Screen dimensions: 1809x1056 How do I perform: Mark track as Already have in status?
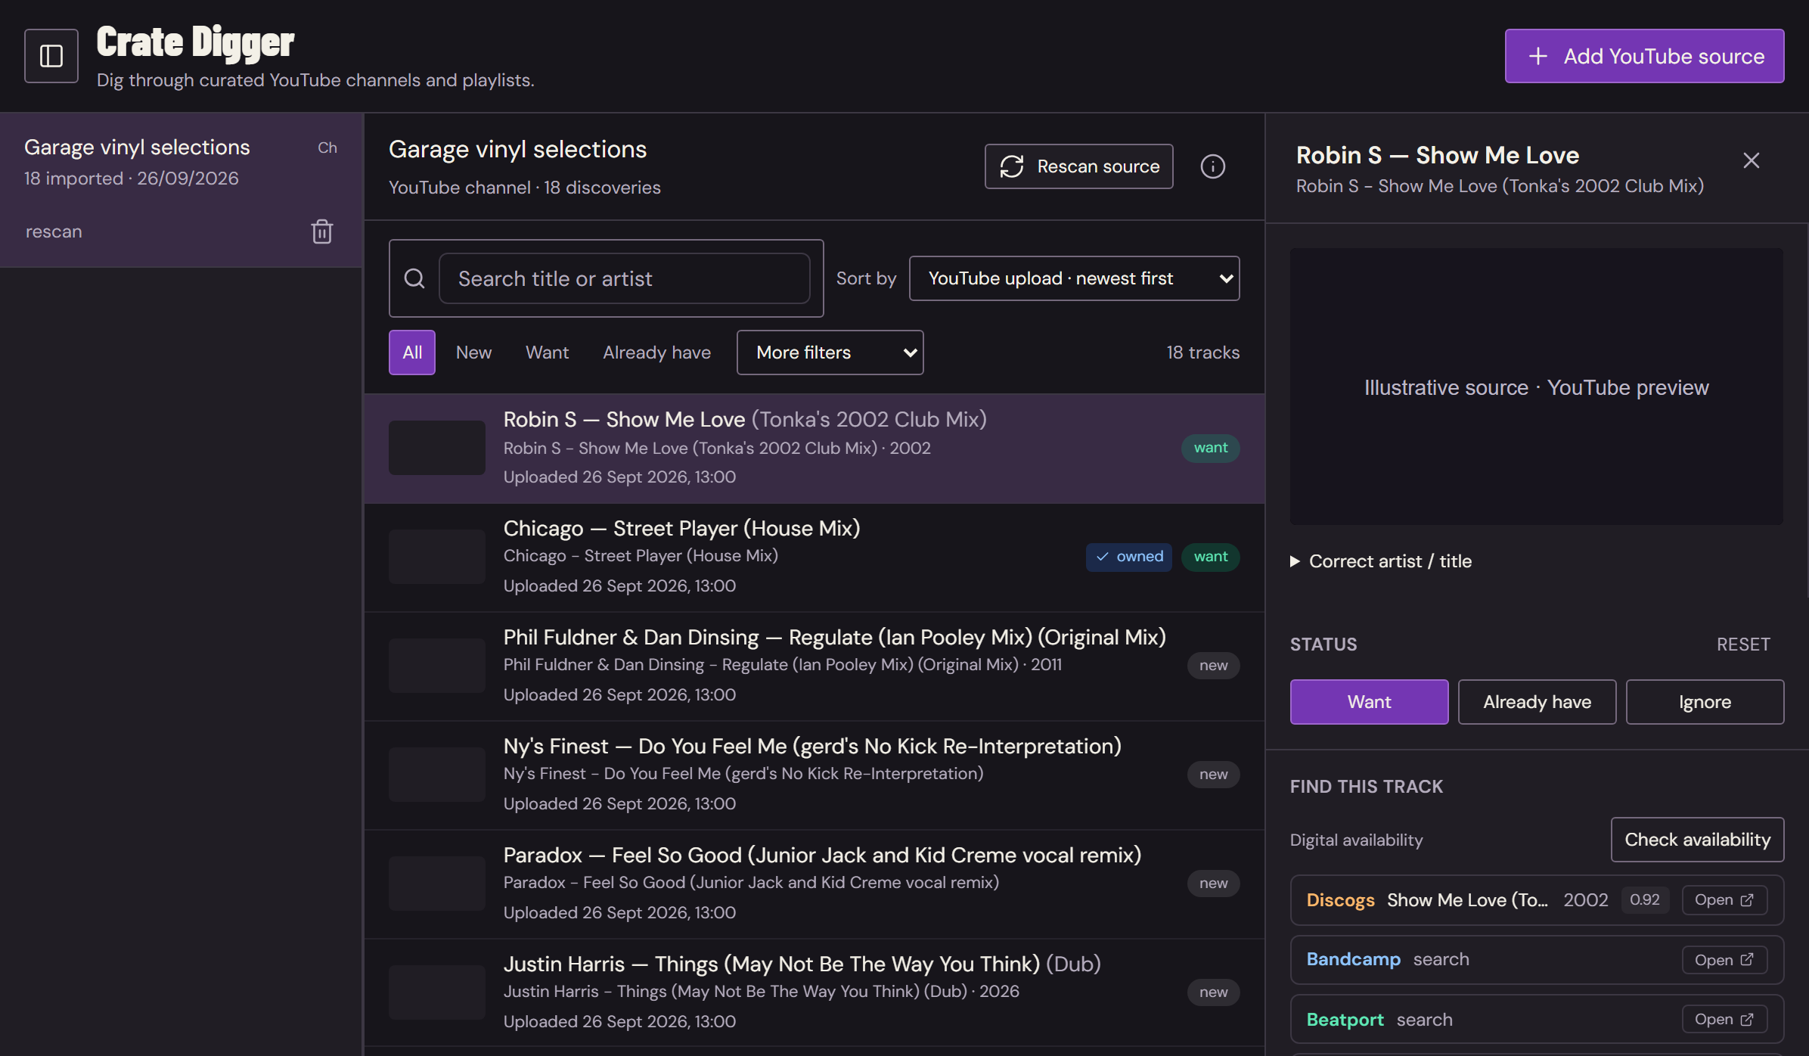[x=1537, y=702]
